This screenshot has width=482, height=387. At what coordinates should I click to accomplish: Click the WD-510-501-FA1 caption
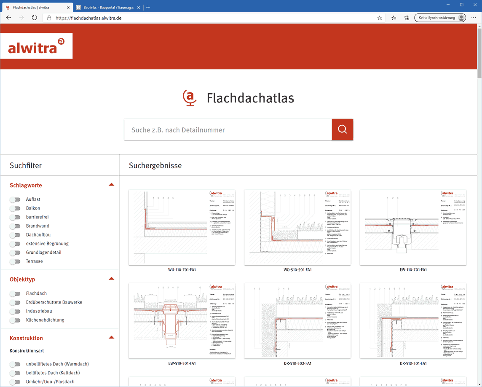pos(297,270)
